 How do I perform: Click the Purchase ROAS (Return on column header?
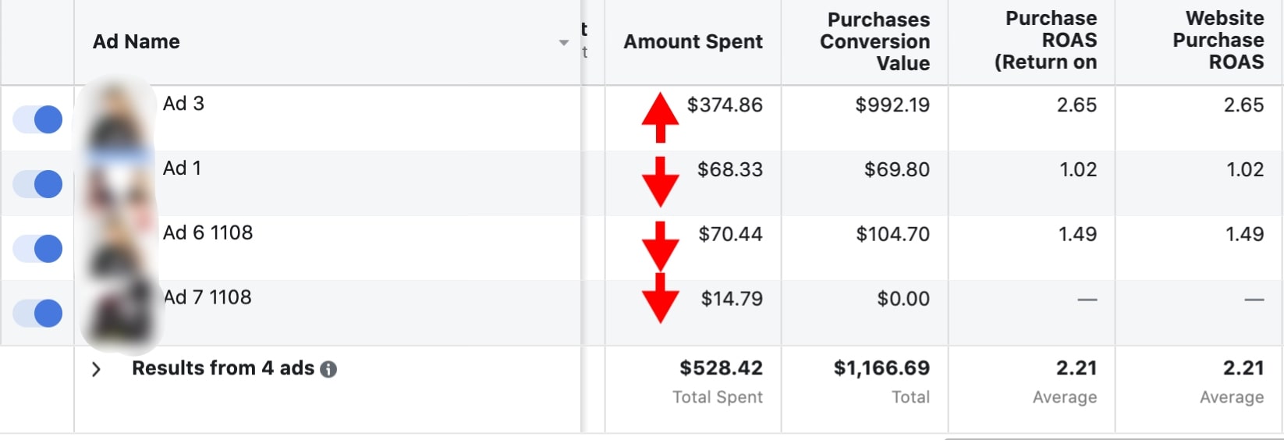(1045, 41)
